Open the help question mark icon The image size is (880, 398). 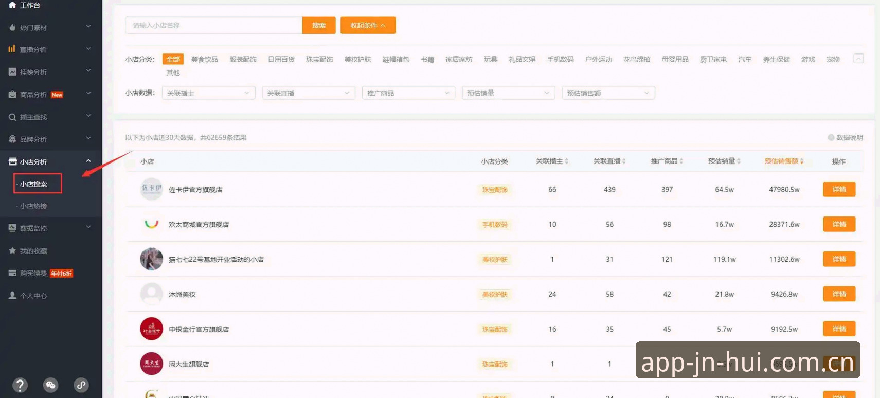[x=20, y=385]
